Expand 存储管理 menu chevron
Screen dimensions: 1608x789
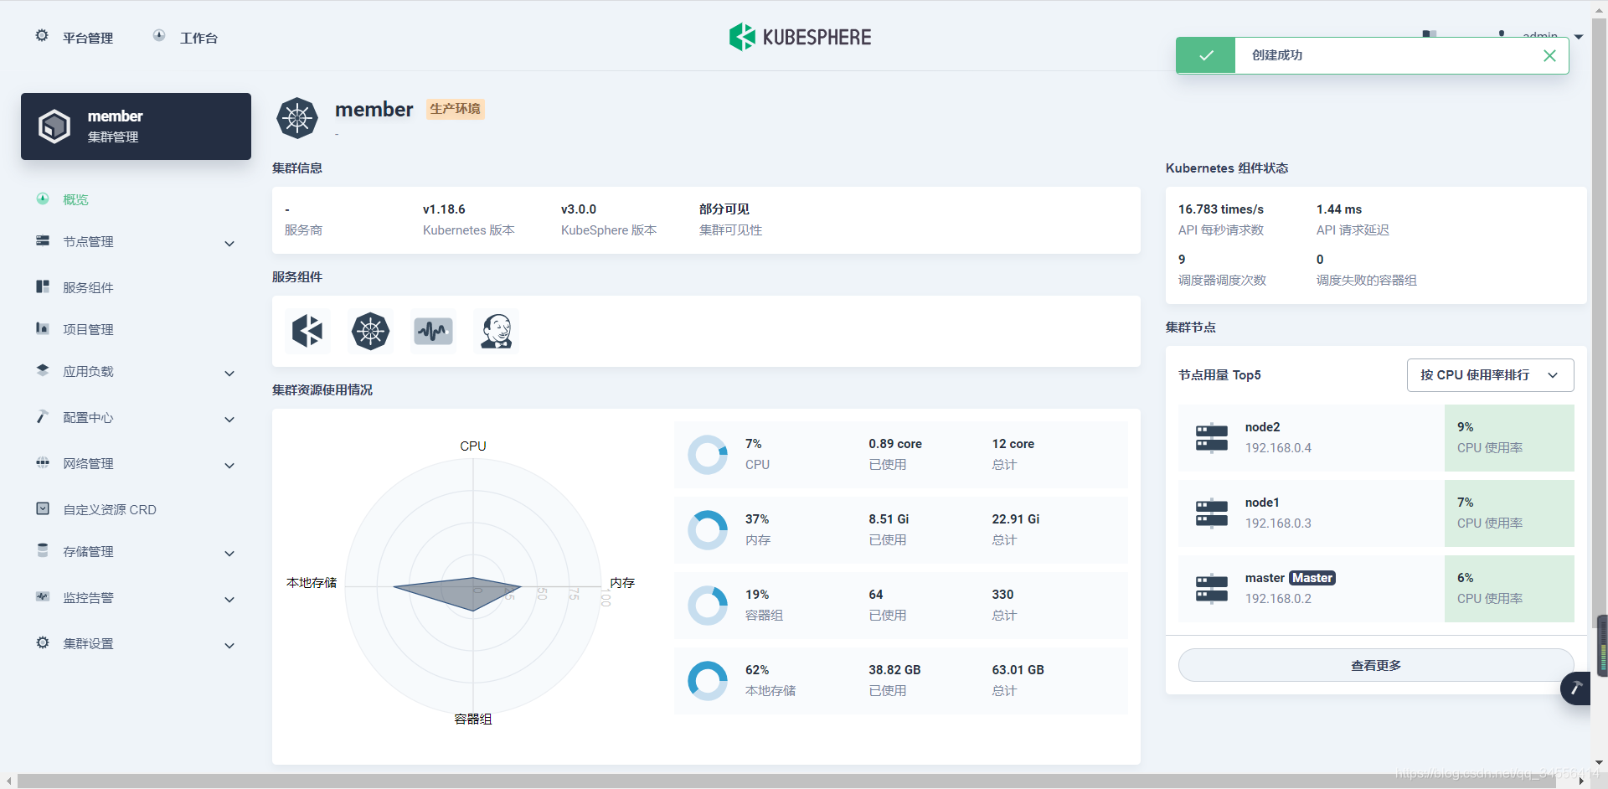(229, 554)
